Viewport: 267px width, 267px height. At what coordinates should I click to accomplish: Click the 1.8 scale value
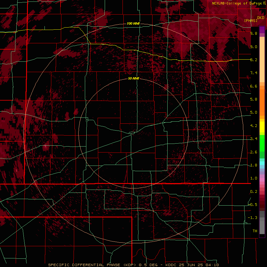coord(254,165)
